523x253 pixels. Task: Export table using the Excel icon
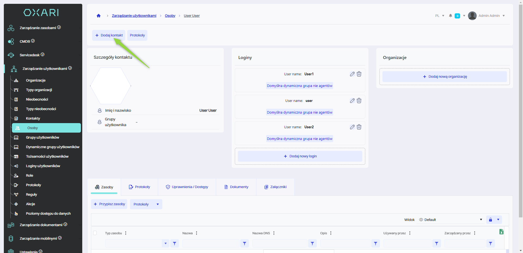(x=501, y=232)
